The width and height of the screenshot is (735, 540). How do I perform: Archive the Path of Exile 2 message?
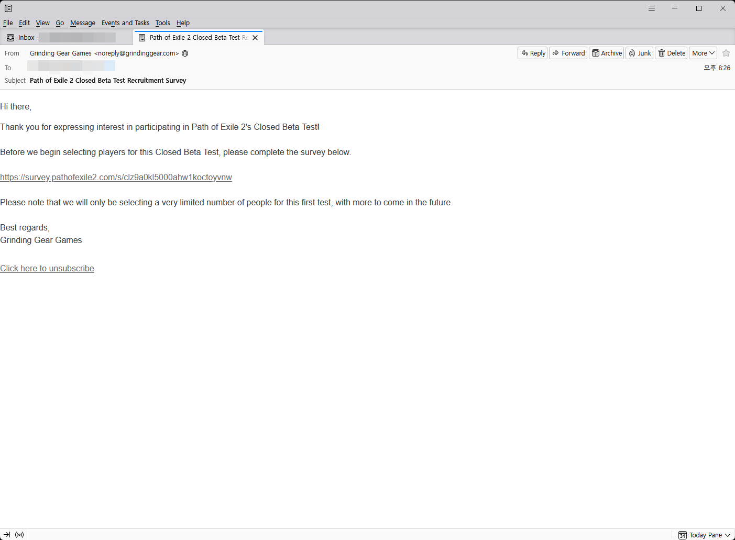point(607,53)
